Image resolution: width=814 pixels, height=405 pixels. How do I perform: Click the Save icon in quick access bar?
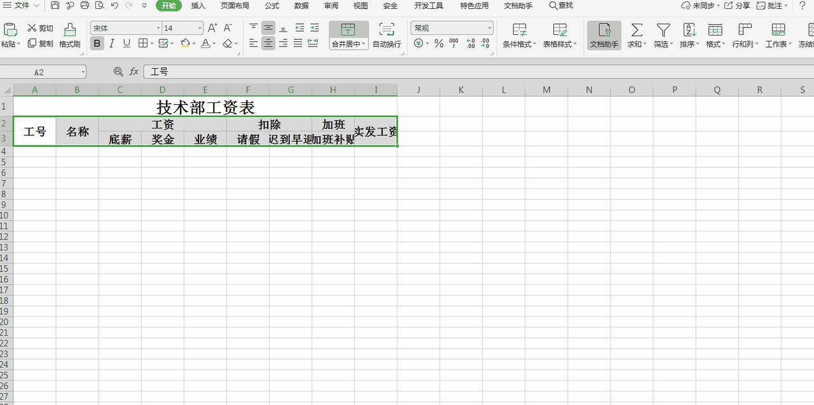pos(55,6)
